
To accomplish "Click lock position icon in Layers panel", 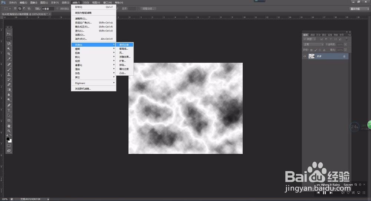I will tap(320, 50).
